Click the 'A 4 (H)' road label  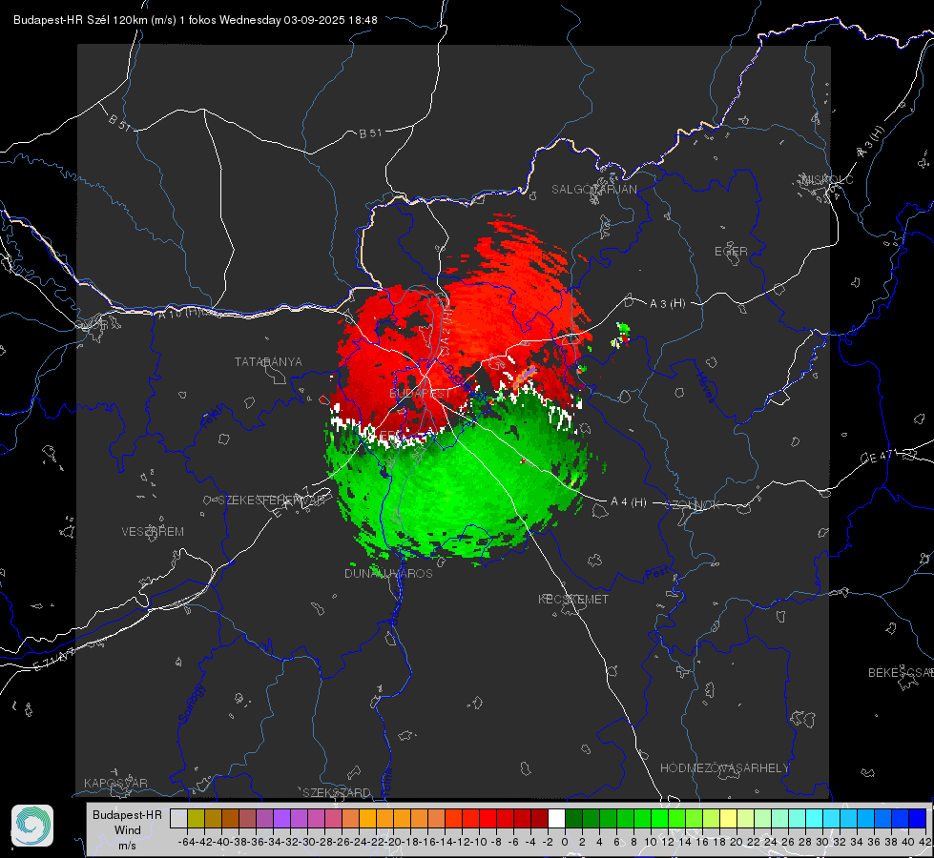[x=629, y=502]
